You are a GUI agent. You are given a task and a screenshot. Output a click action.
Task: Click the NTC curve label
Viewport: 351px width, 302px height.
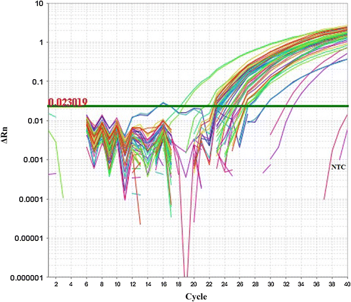(x=338, y=166)
